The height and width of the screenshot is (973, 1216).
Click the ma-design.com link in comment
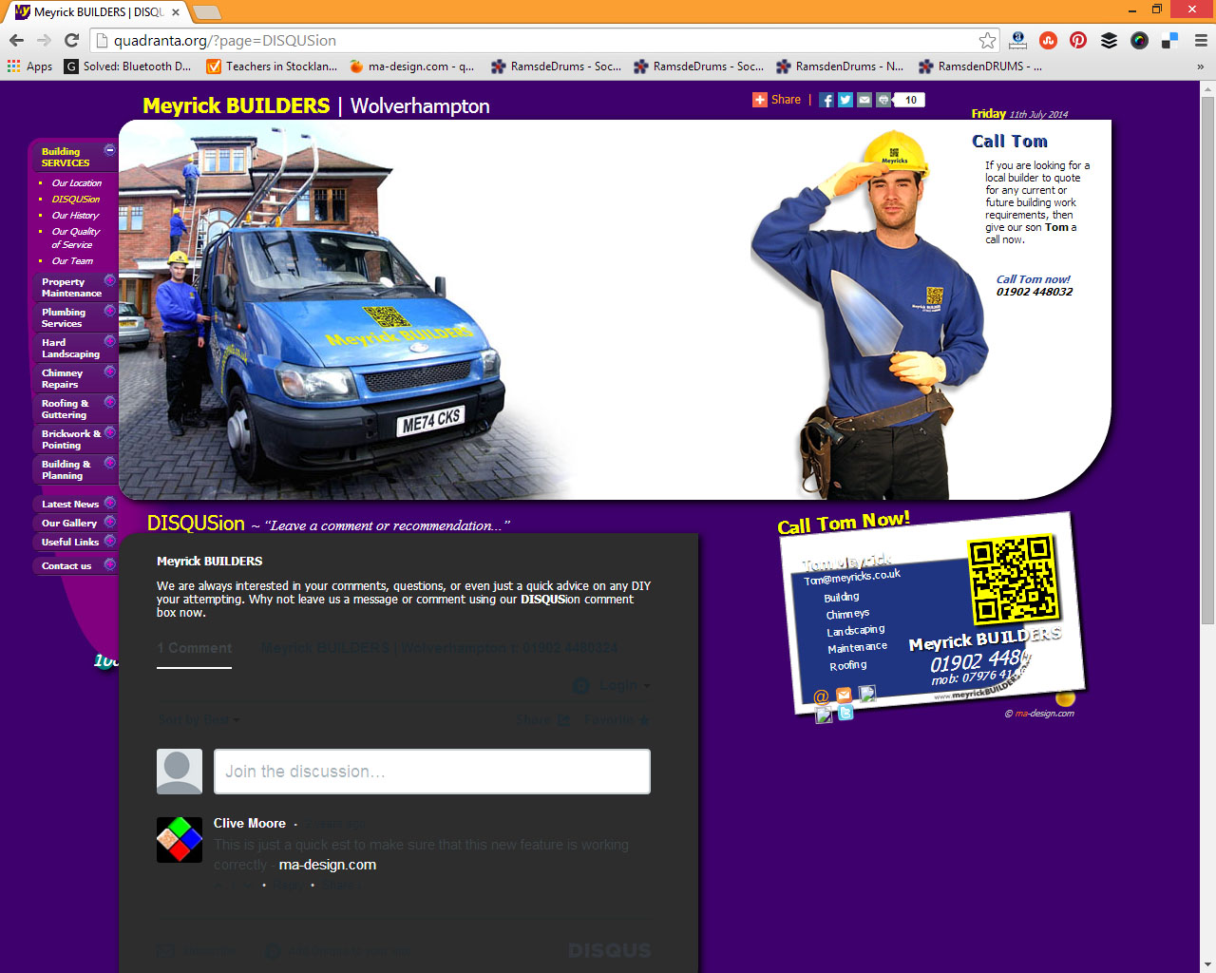328,865
